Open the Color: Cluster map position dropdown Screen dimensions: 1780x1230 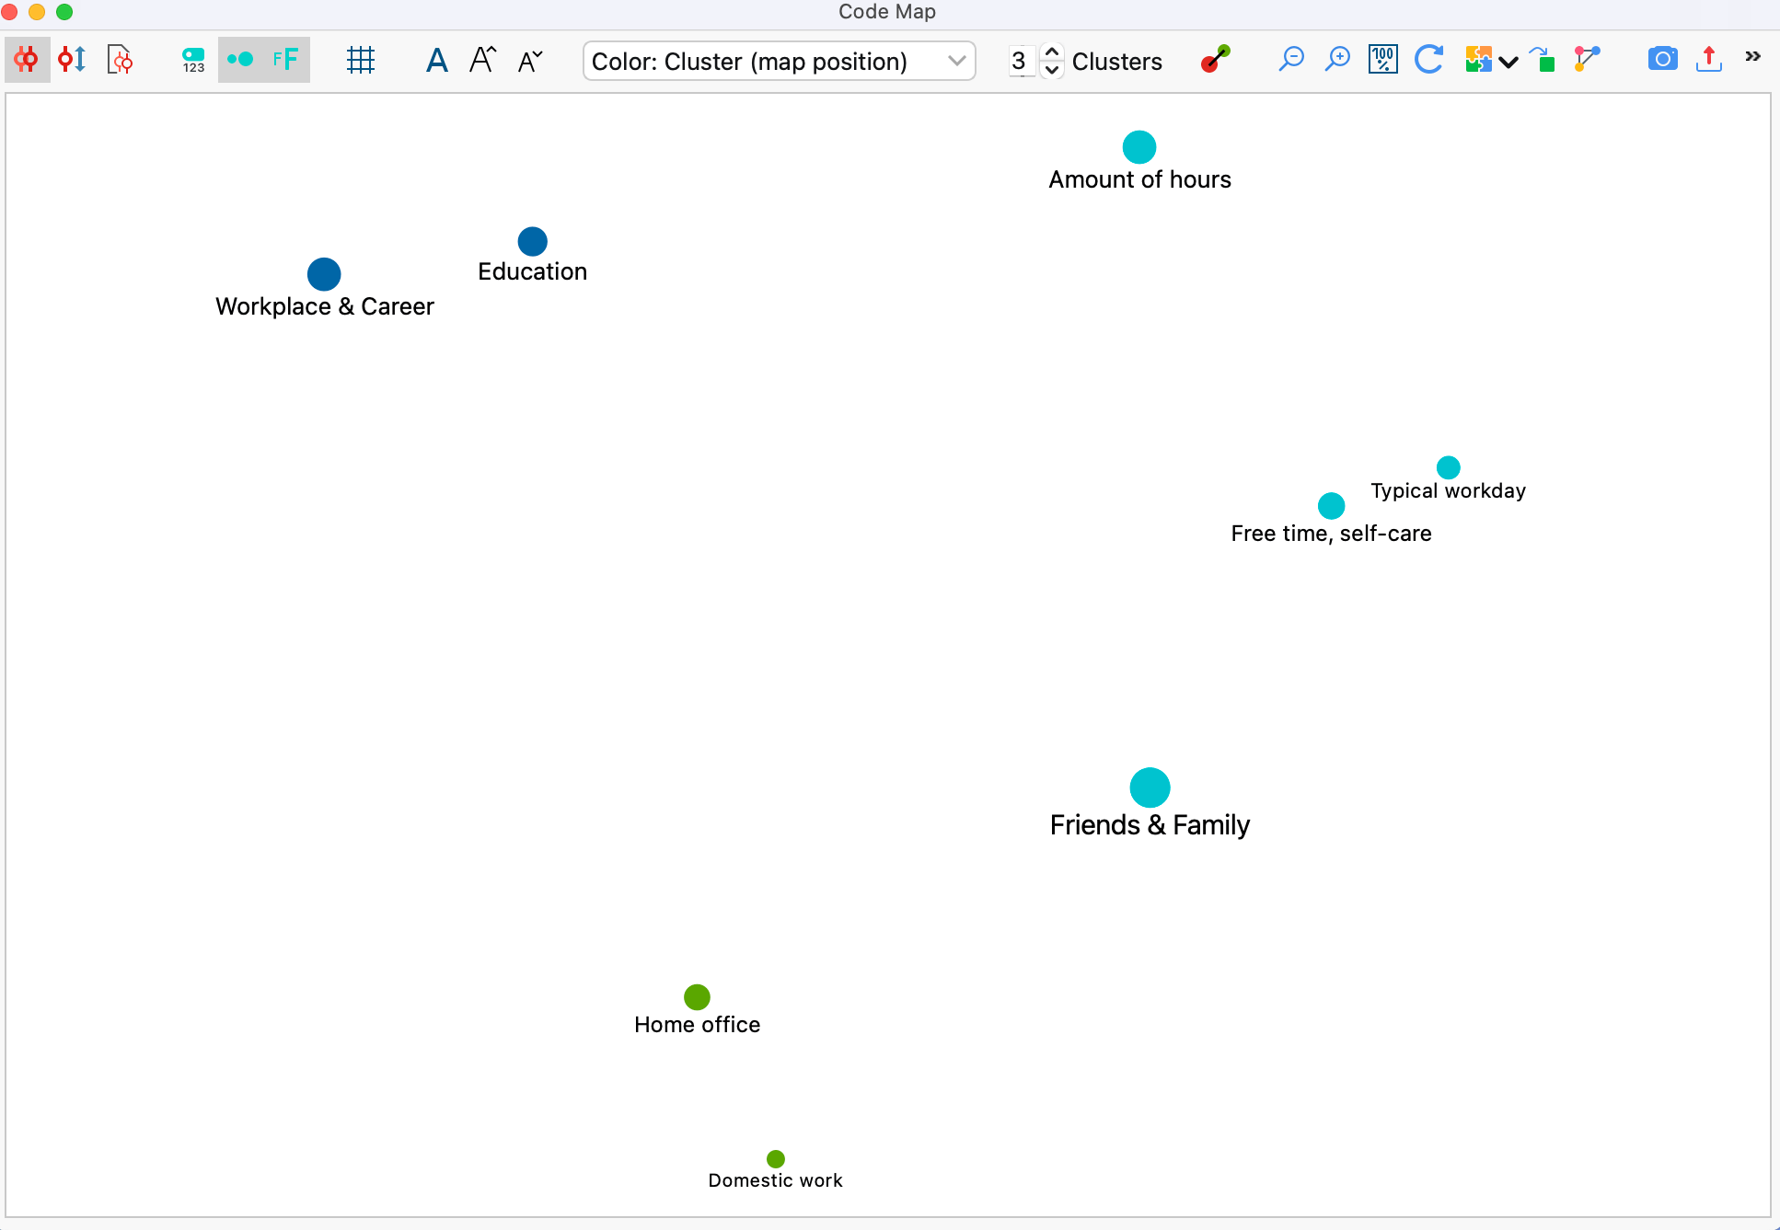(x=779, y=61)
